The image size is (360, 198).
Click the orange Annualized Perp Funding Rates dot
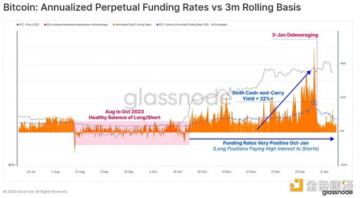pos(114,25)
